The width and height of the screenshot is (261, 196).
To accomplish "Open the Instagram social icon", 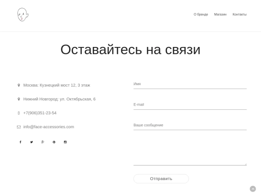I will (65, 142).
